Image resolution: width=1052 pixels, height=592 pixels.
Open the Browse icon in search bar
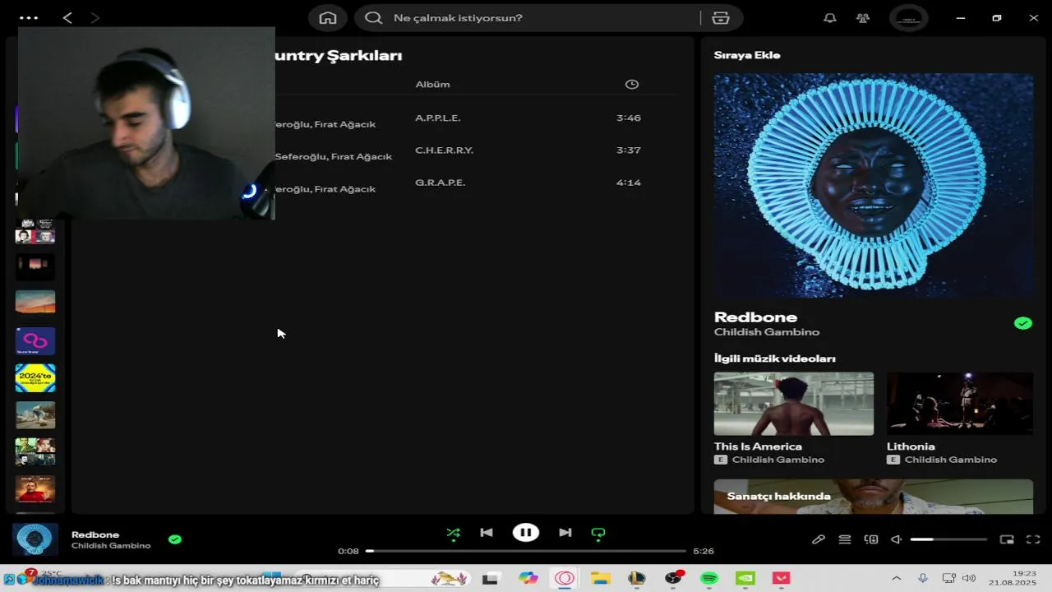(x=721, y=18)
